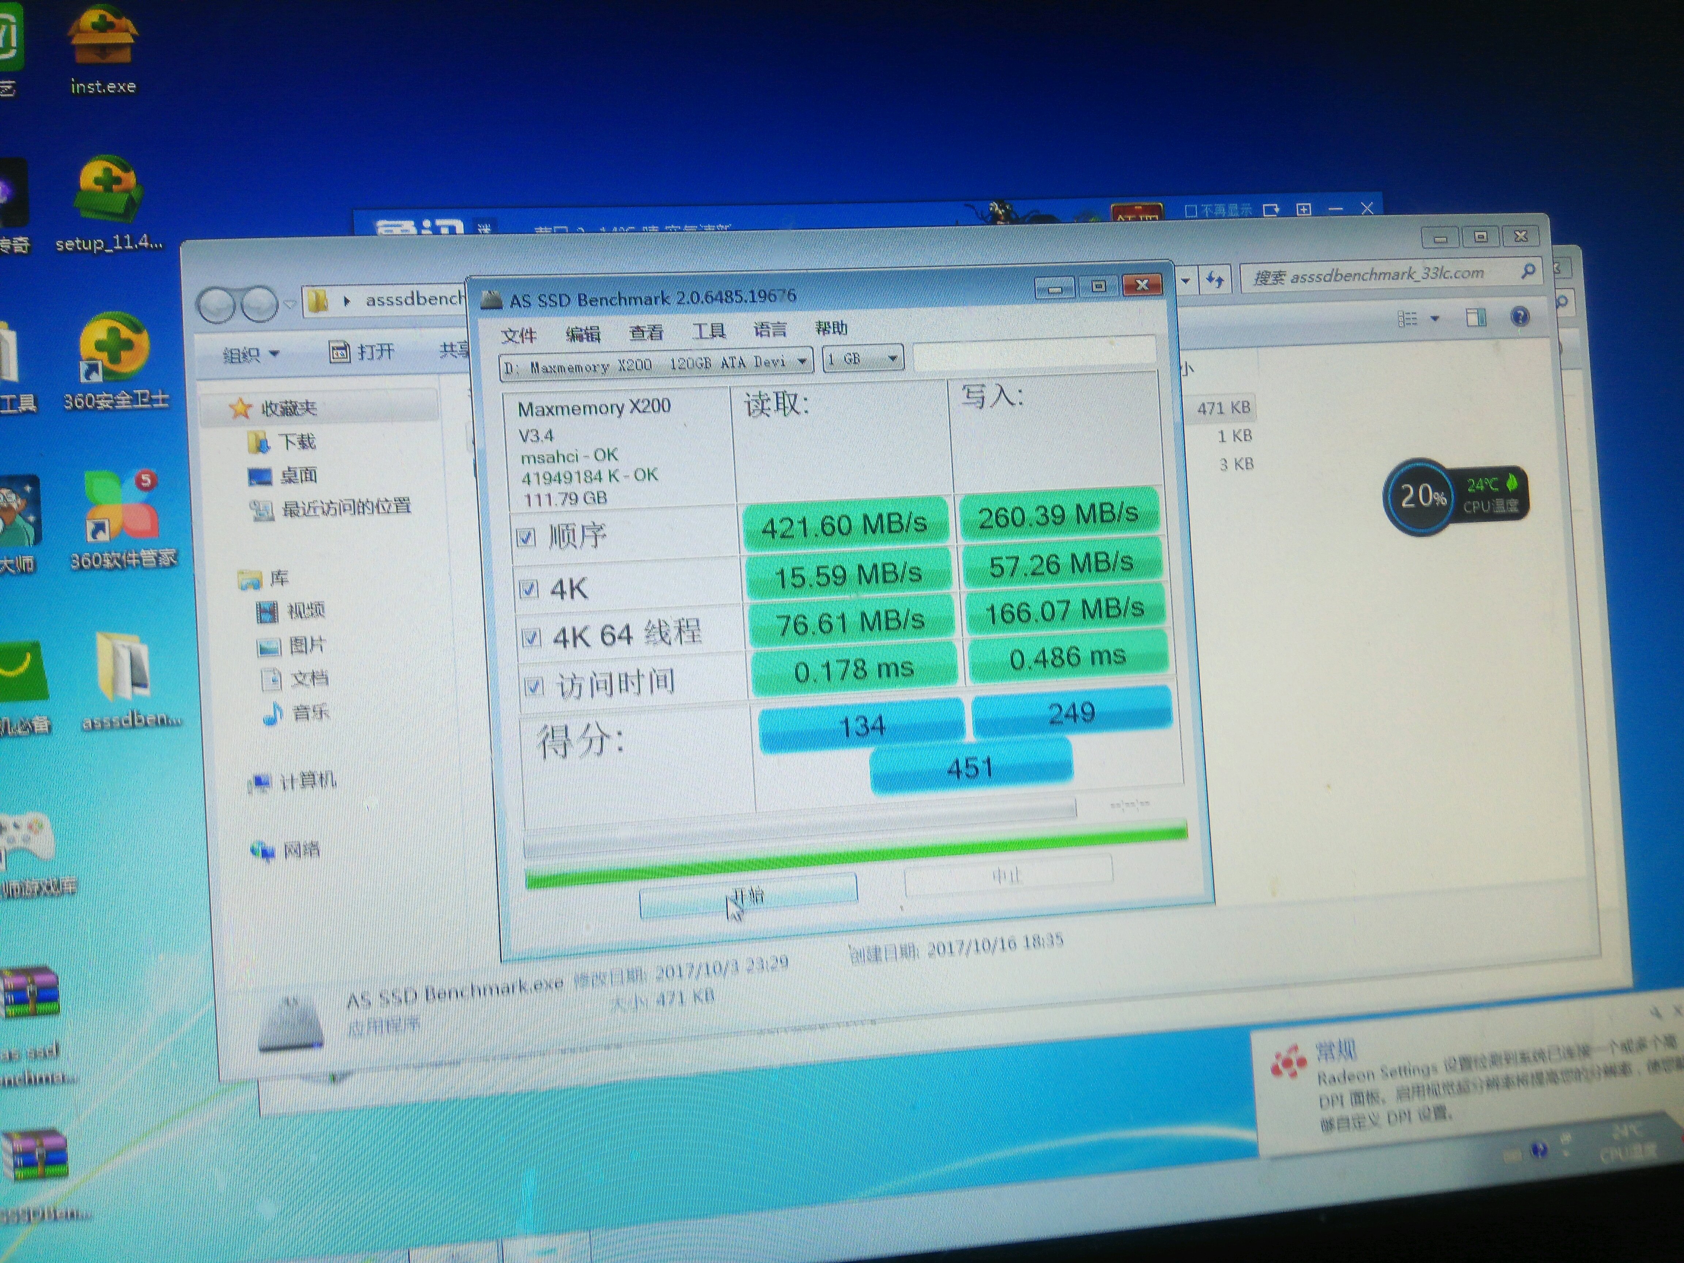The width and height of the screenshot is (1684, 1263).
Task: Toggle the 4K 64 线程 test checkbox
Action: click(531, 637)
